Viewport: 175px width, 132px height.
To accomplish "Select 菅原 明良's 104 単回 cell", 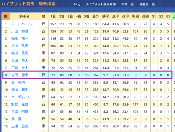I will (x=136, y=112).
